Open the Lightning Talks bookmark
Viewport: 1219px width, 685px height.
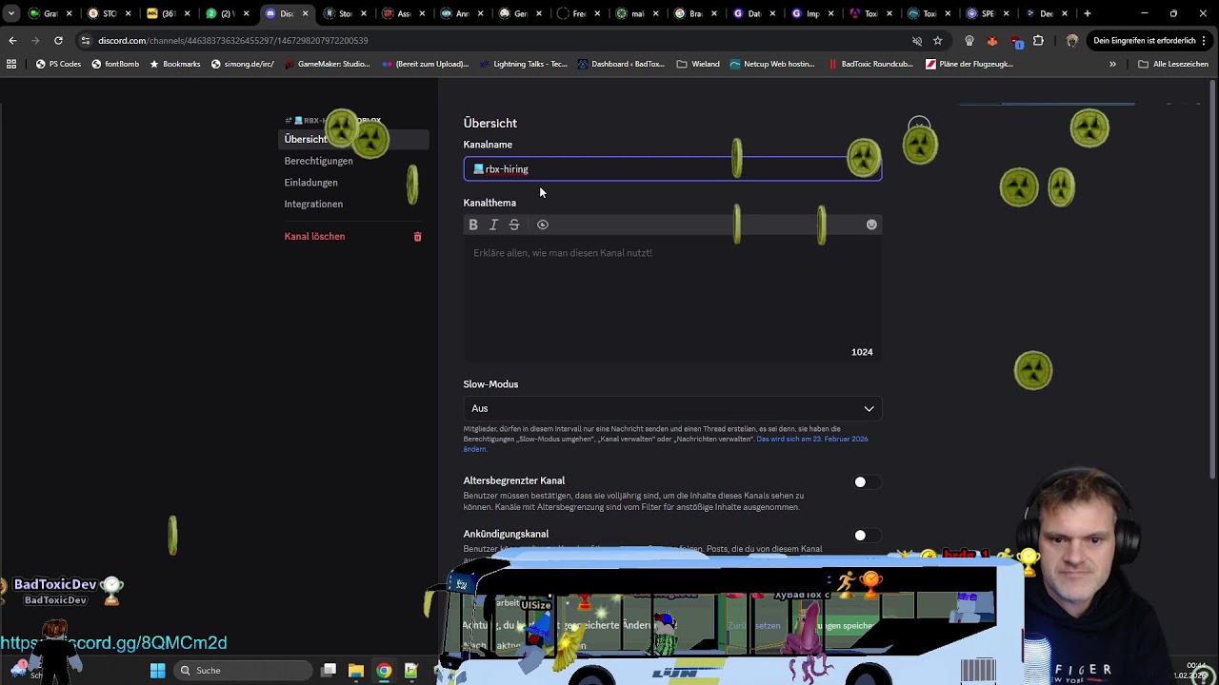coord(524,64)
